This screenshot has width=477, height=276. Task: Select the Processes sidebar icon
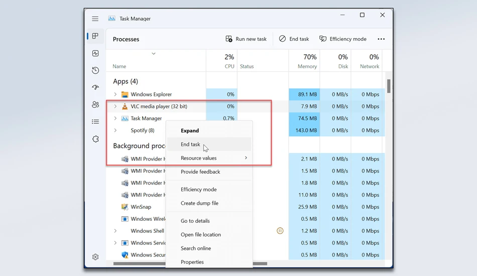(95, 36)
